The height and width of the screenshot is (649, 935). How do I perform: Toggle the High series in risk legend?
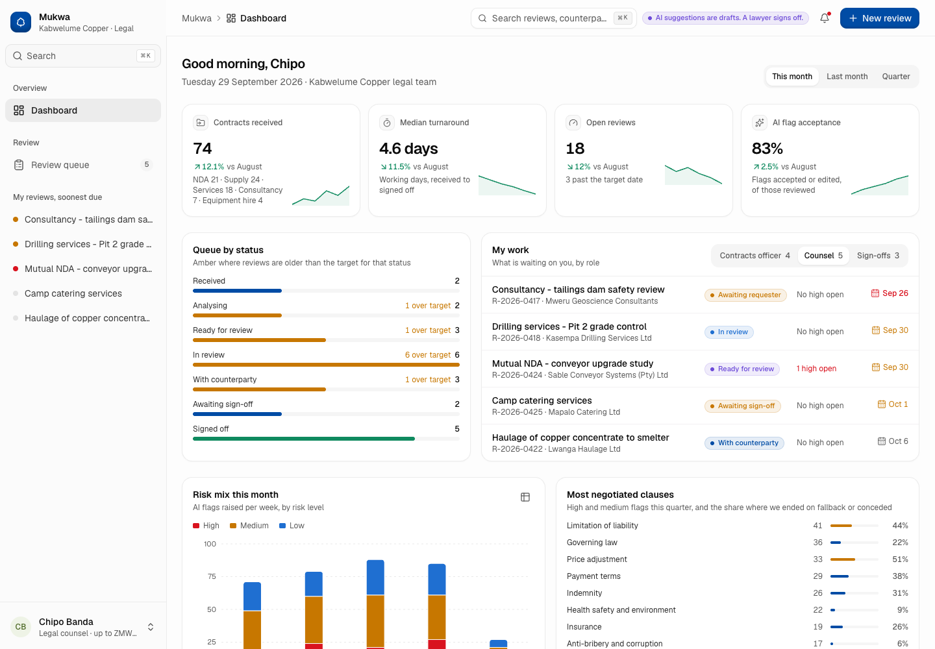point(206,526)
